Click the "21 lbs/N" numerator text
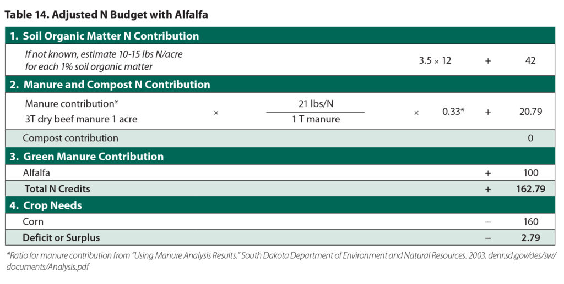This screenshot has width=564, height=284. click(315, 104)
